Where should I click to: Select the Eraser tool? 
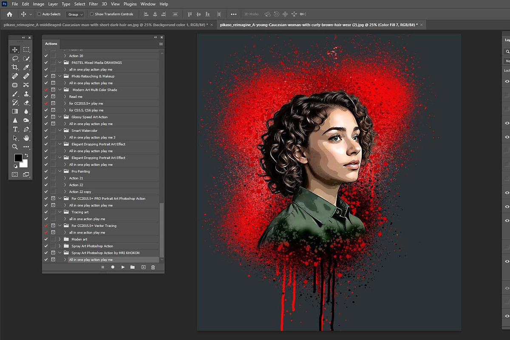click(x=26, y=102)
